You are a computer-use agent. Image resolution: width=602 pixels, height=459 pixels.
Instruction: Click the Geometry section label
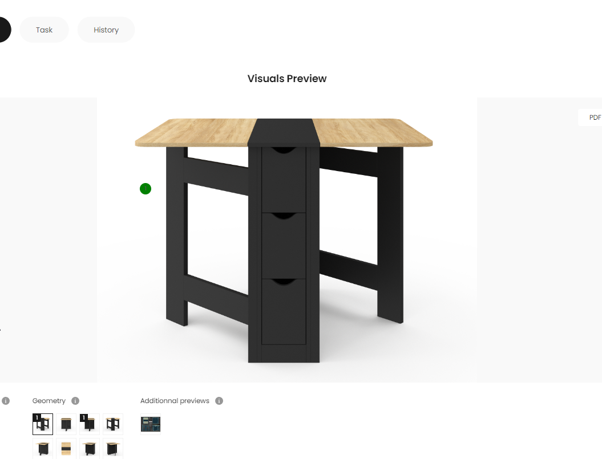coord(49,401)
